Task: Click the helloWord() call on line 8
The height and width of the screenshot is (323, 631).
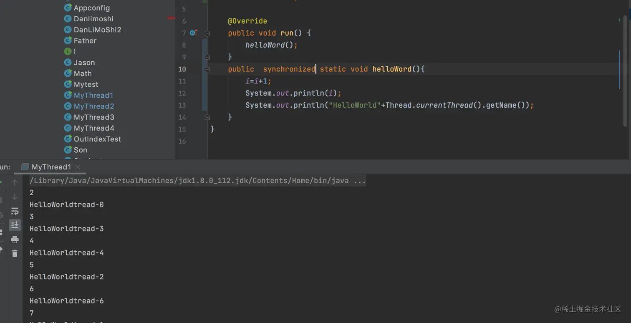Action: pyautogui.click(x=271, y=45)
